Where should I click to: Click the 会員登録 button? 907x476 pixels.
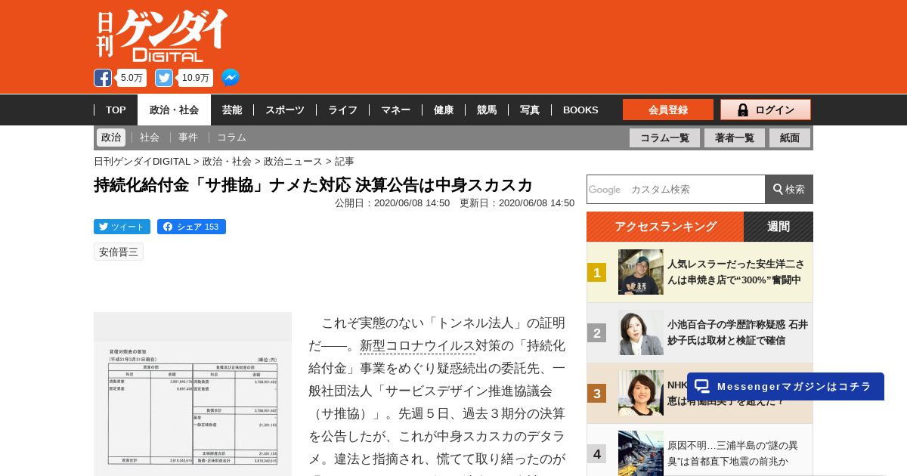tap(668, 110)
